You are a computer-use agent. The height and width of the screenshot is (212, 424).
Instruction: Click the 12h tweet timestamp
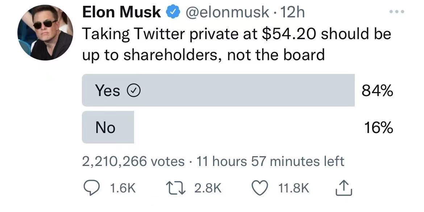[x=293, y=13]
